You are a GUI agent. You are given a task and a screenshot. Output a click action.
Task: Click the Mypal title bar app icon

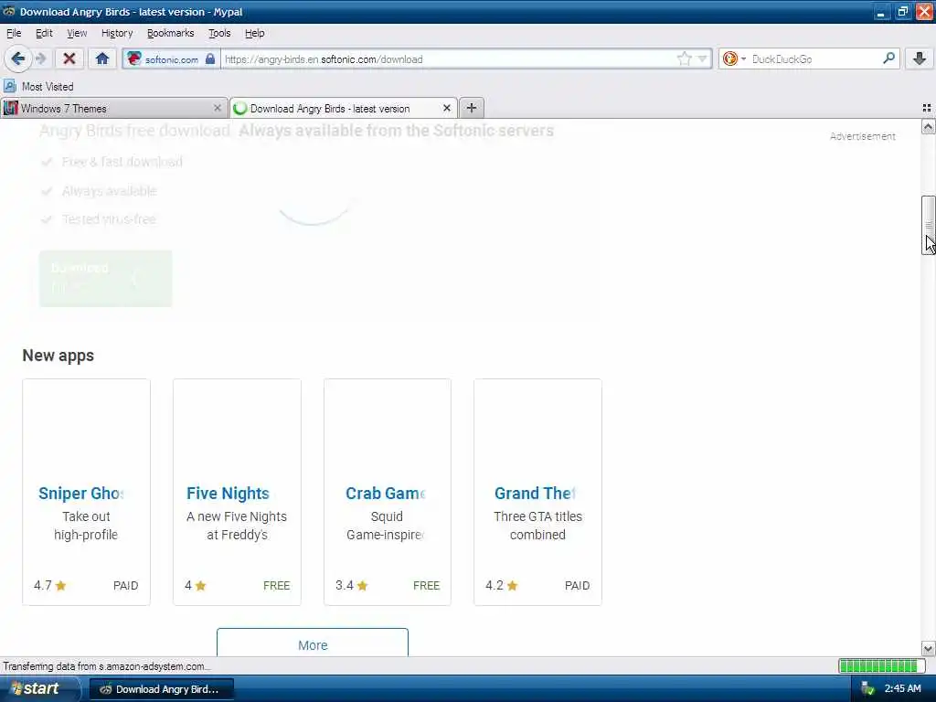(8, 11)
